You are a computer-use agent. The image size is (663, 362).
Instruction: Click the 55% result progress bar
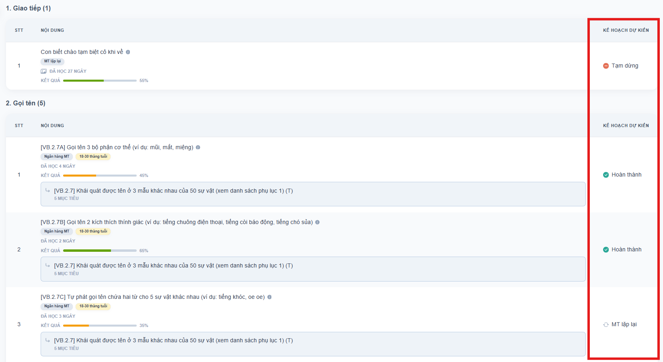pyautogui.click(x=100, y=80)
